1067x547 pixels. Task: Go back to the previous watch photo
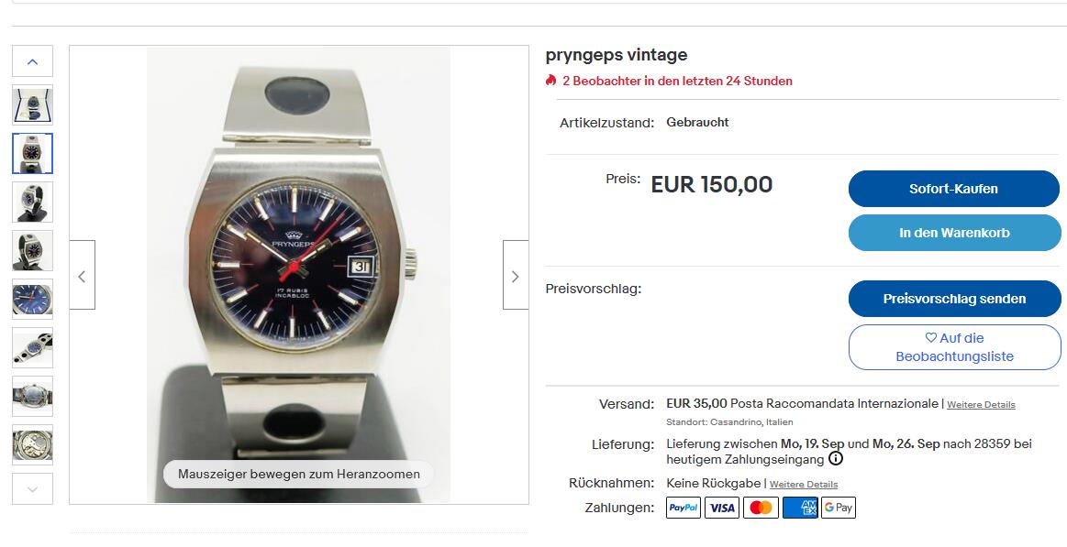(x=83, y=275)
